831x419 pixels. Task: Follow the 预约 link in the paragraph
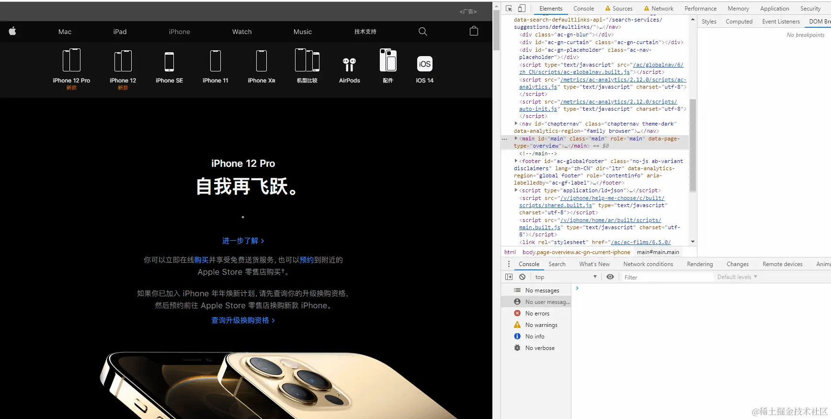[307, 260]
